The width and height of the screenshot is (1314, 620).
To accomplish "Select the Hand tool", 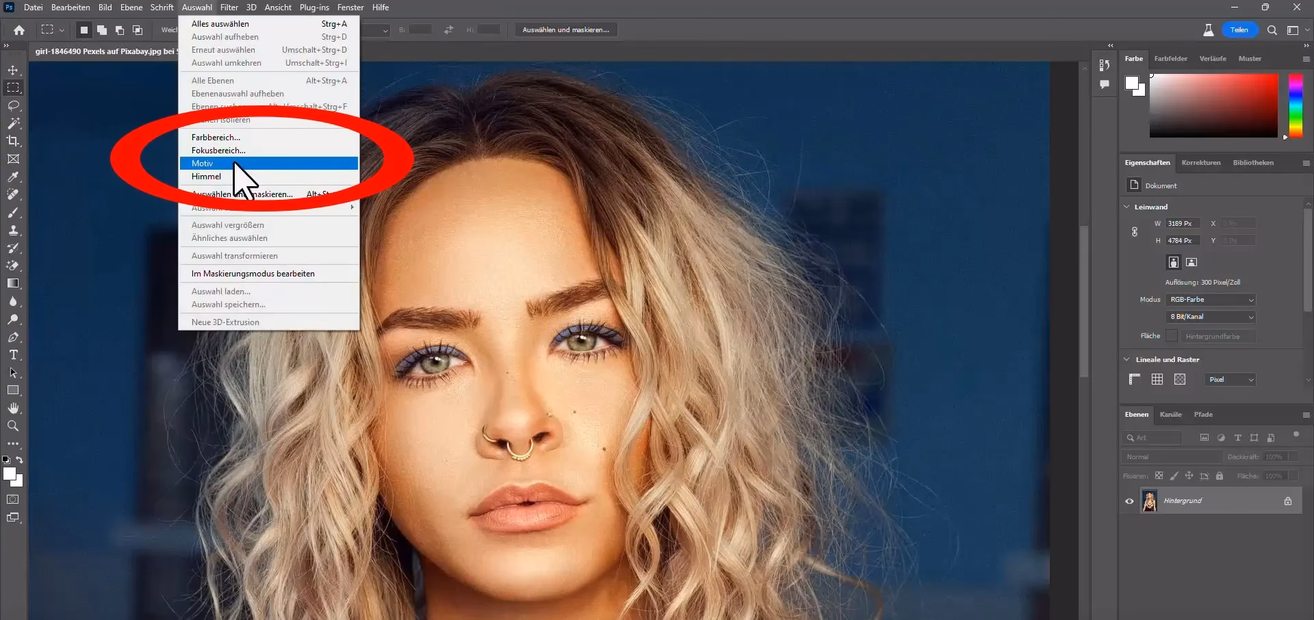I will pos(12,408).
